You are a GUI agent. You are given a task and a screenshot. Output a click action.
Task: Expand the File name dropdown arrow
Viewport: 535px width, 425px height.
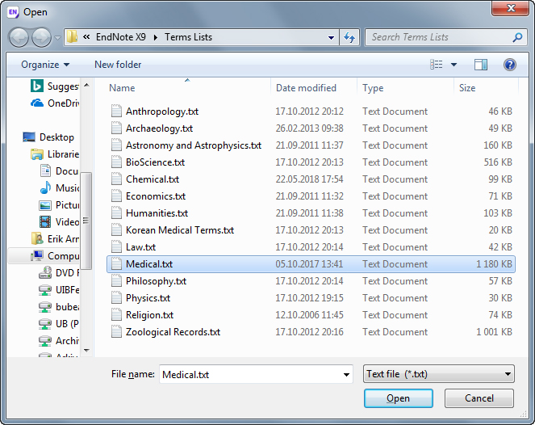(346, 375)
